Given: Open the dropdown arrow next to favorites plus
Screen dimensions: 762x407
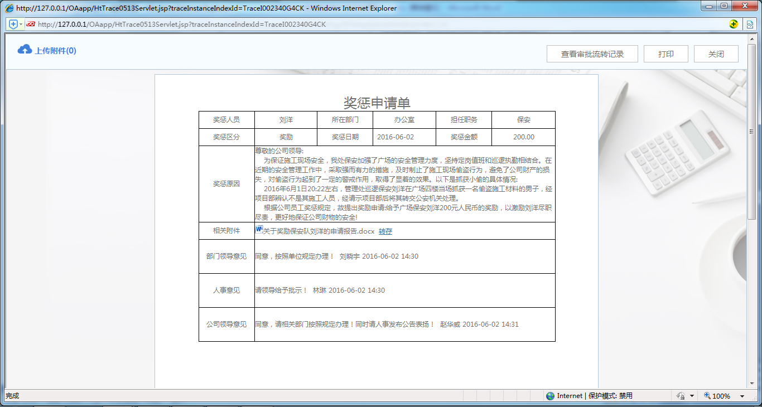Looking at the screenshot, I should click(21, 24).
